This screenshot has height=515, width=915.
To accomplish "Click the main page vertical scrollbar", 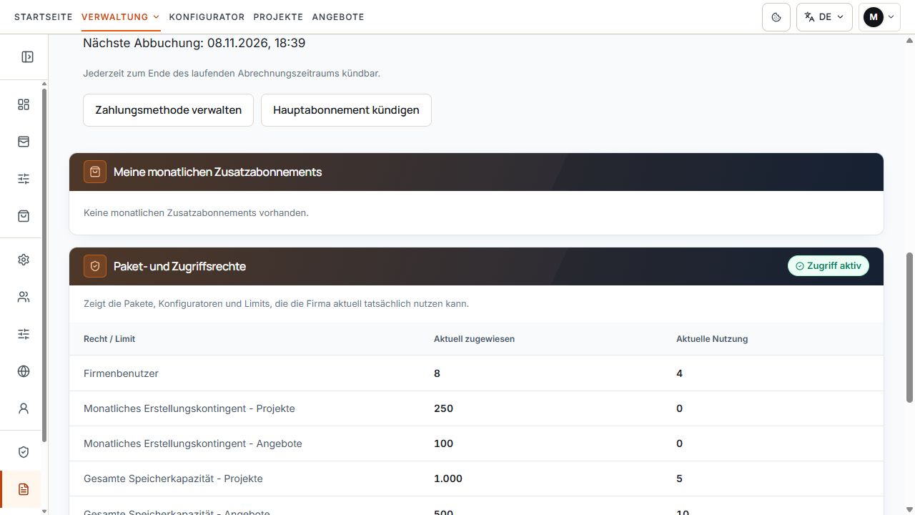I will (910, 327).
